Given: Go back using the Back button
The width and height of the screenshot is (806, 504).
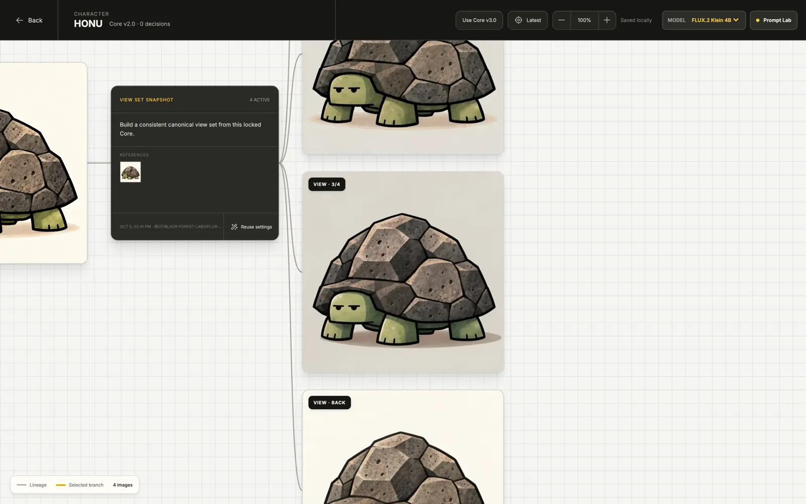Looking at the screenshot, I should click(x=29, y=20).
